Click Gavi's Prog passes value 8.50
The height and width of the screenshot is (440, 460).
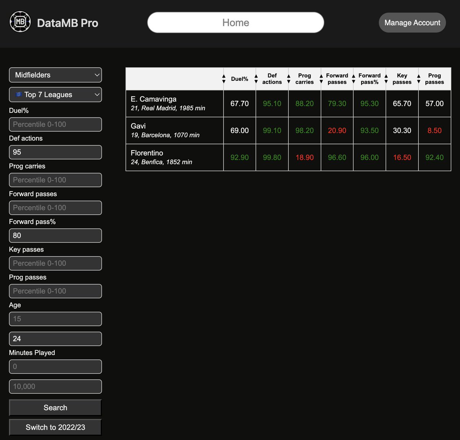click(x=434, y=130)
